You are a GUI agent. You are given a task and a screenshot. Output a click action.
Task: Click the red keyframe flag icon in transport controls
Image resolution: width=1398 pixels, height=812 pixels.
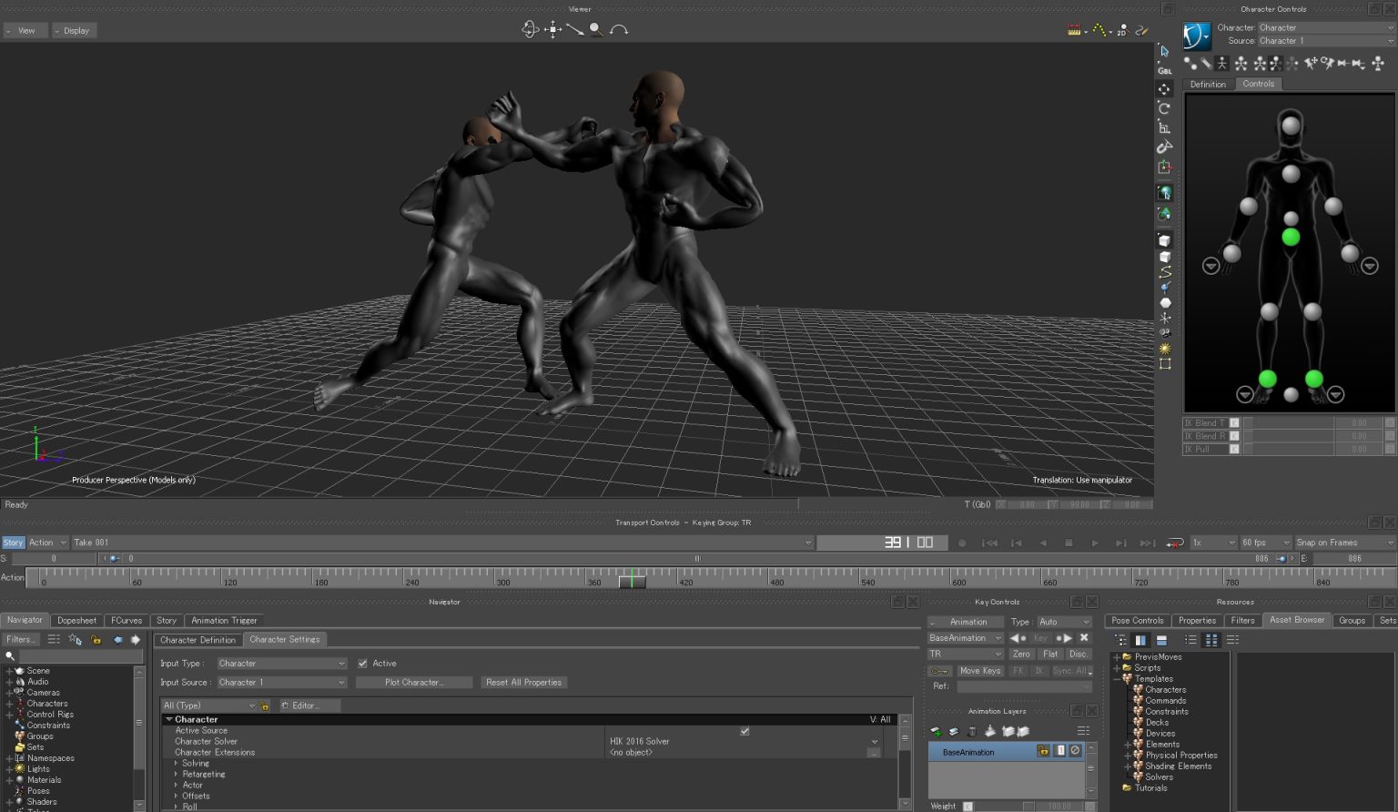(1174, 543)
